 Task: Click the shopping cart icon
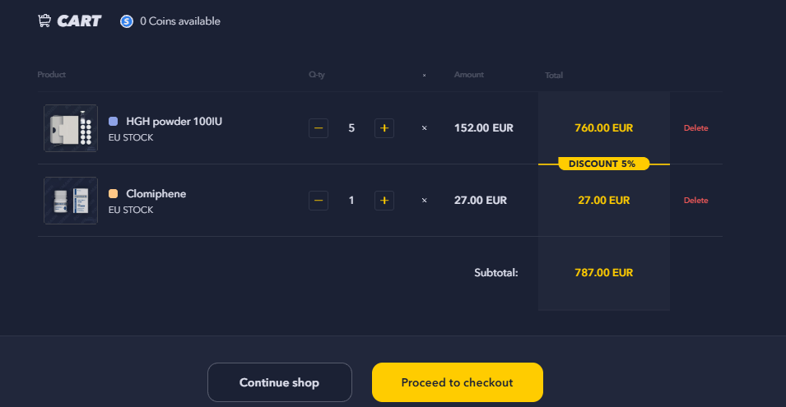pos(44,21)
